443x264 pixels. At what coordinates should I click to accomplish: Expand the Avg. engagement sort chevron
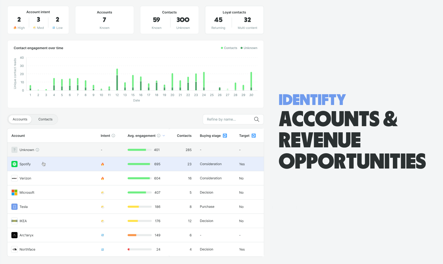164,136
